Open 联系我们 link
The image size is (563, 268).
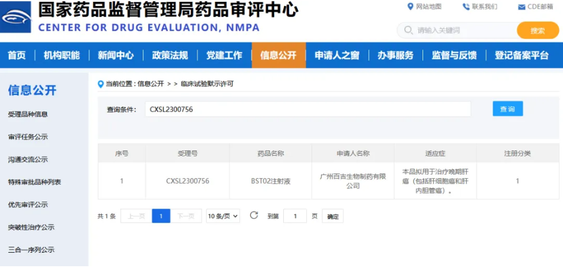pyautogui.click(x=485, y=6)
